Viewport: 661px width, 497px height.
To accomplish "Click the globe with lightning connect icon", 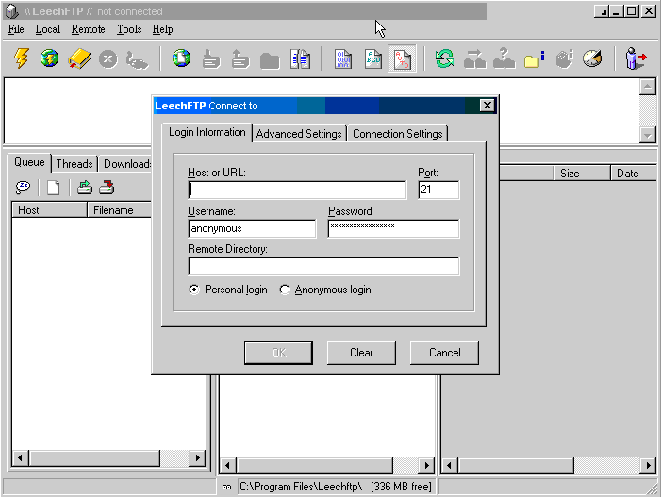I will (x=49, y=58).
